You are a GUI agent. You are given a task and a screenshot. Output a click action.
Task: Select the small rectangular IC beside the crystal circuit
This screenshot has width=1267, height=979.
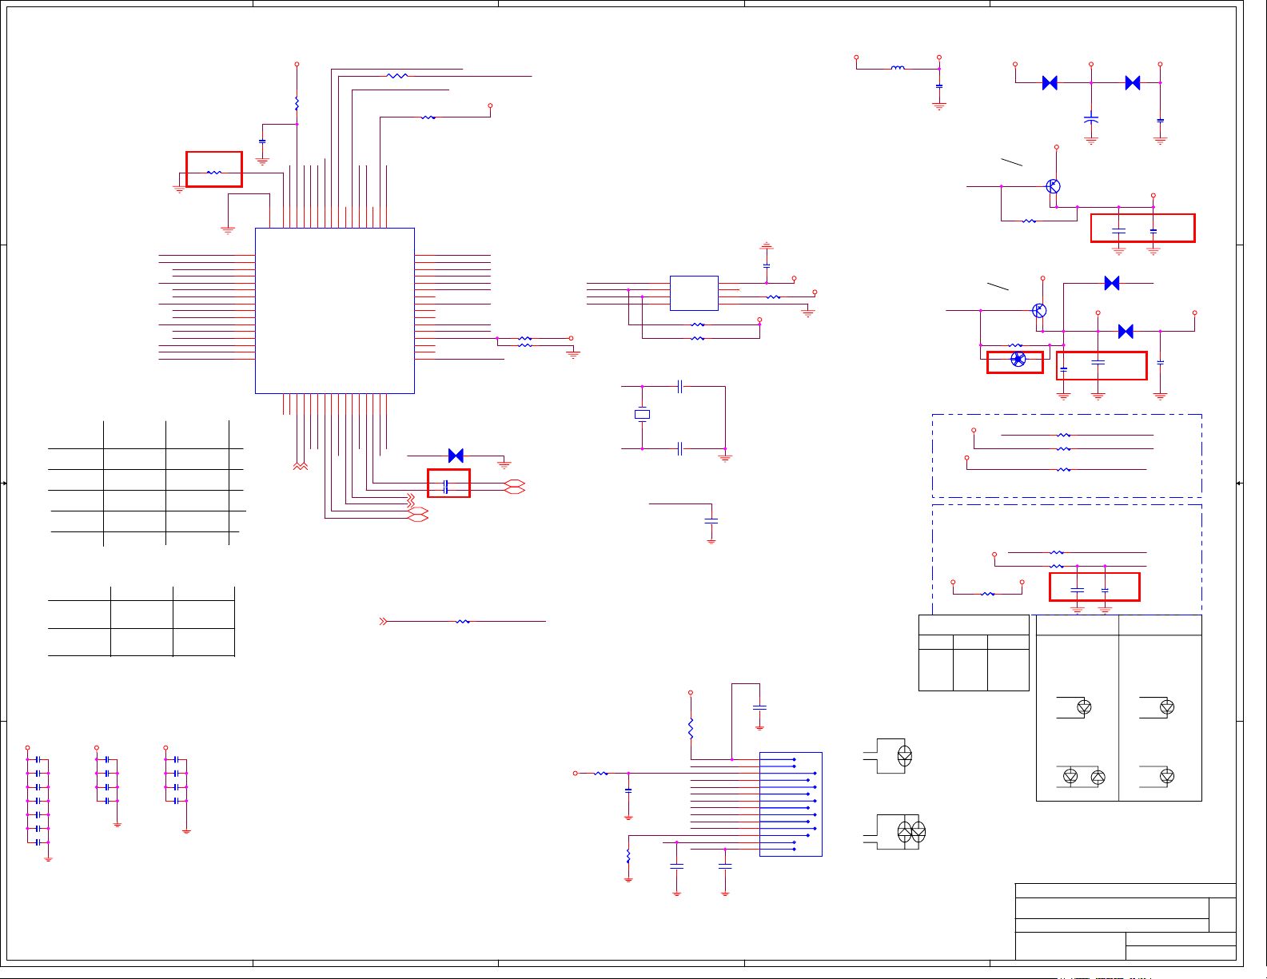click(694, 293)
